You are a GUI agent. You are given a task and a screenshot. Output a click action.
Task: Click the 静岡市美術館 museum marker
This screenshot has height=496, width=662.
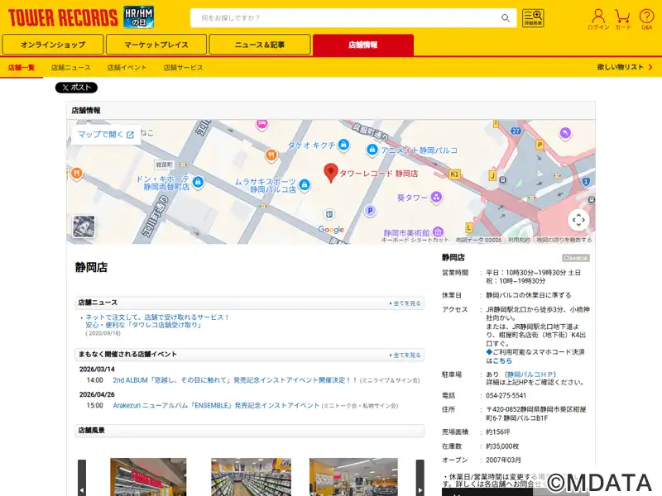(x=439, y=232)
